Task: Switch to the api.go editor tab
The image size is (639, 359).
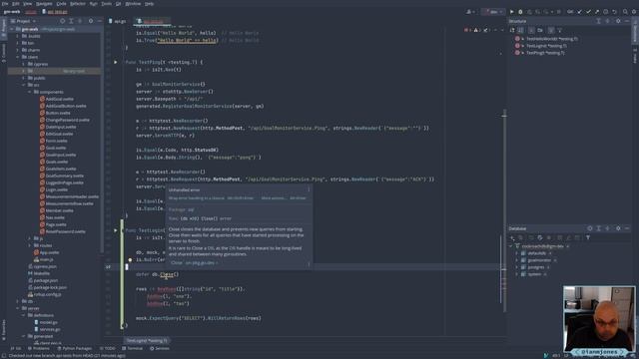Action: click(118, 21)
